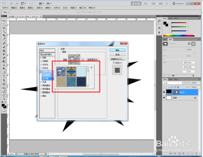Click the New Style (新建样式) button
Screen dimensions: 203x157
pos(117,59)
